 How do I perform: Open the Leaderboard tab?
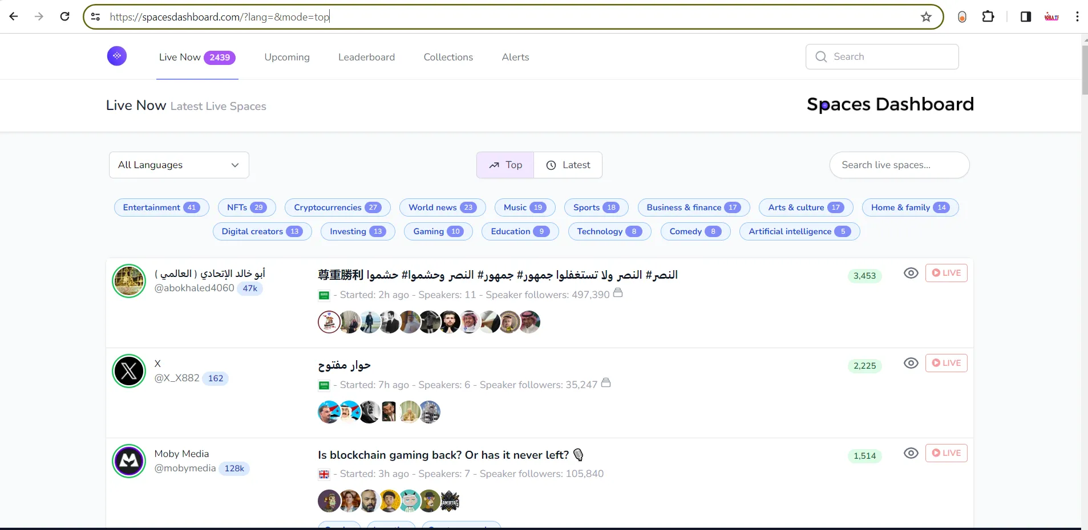(x=366, y=57)
